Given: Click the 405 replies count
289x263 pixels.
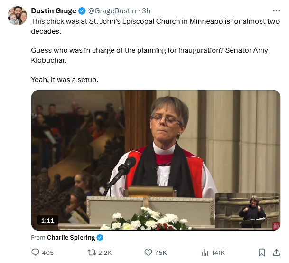Looking at the screenshot, I should click(x=48, y=253).
